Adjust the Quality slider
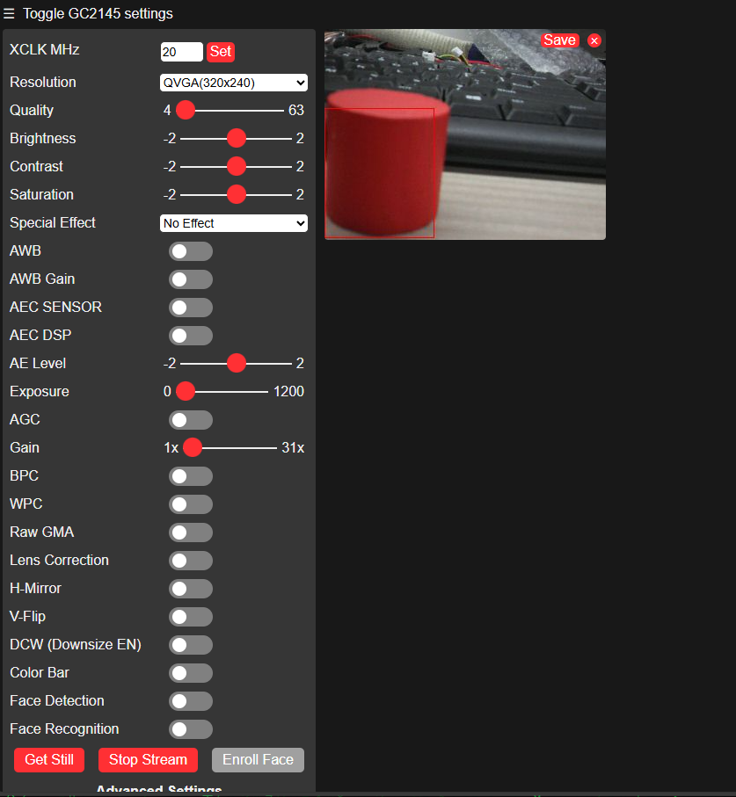736x797 pixels. tap(230, 111)
